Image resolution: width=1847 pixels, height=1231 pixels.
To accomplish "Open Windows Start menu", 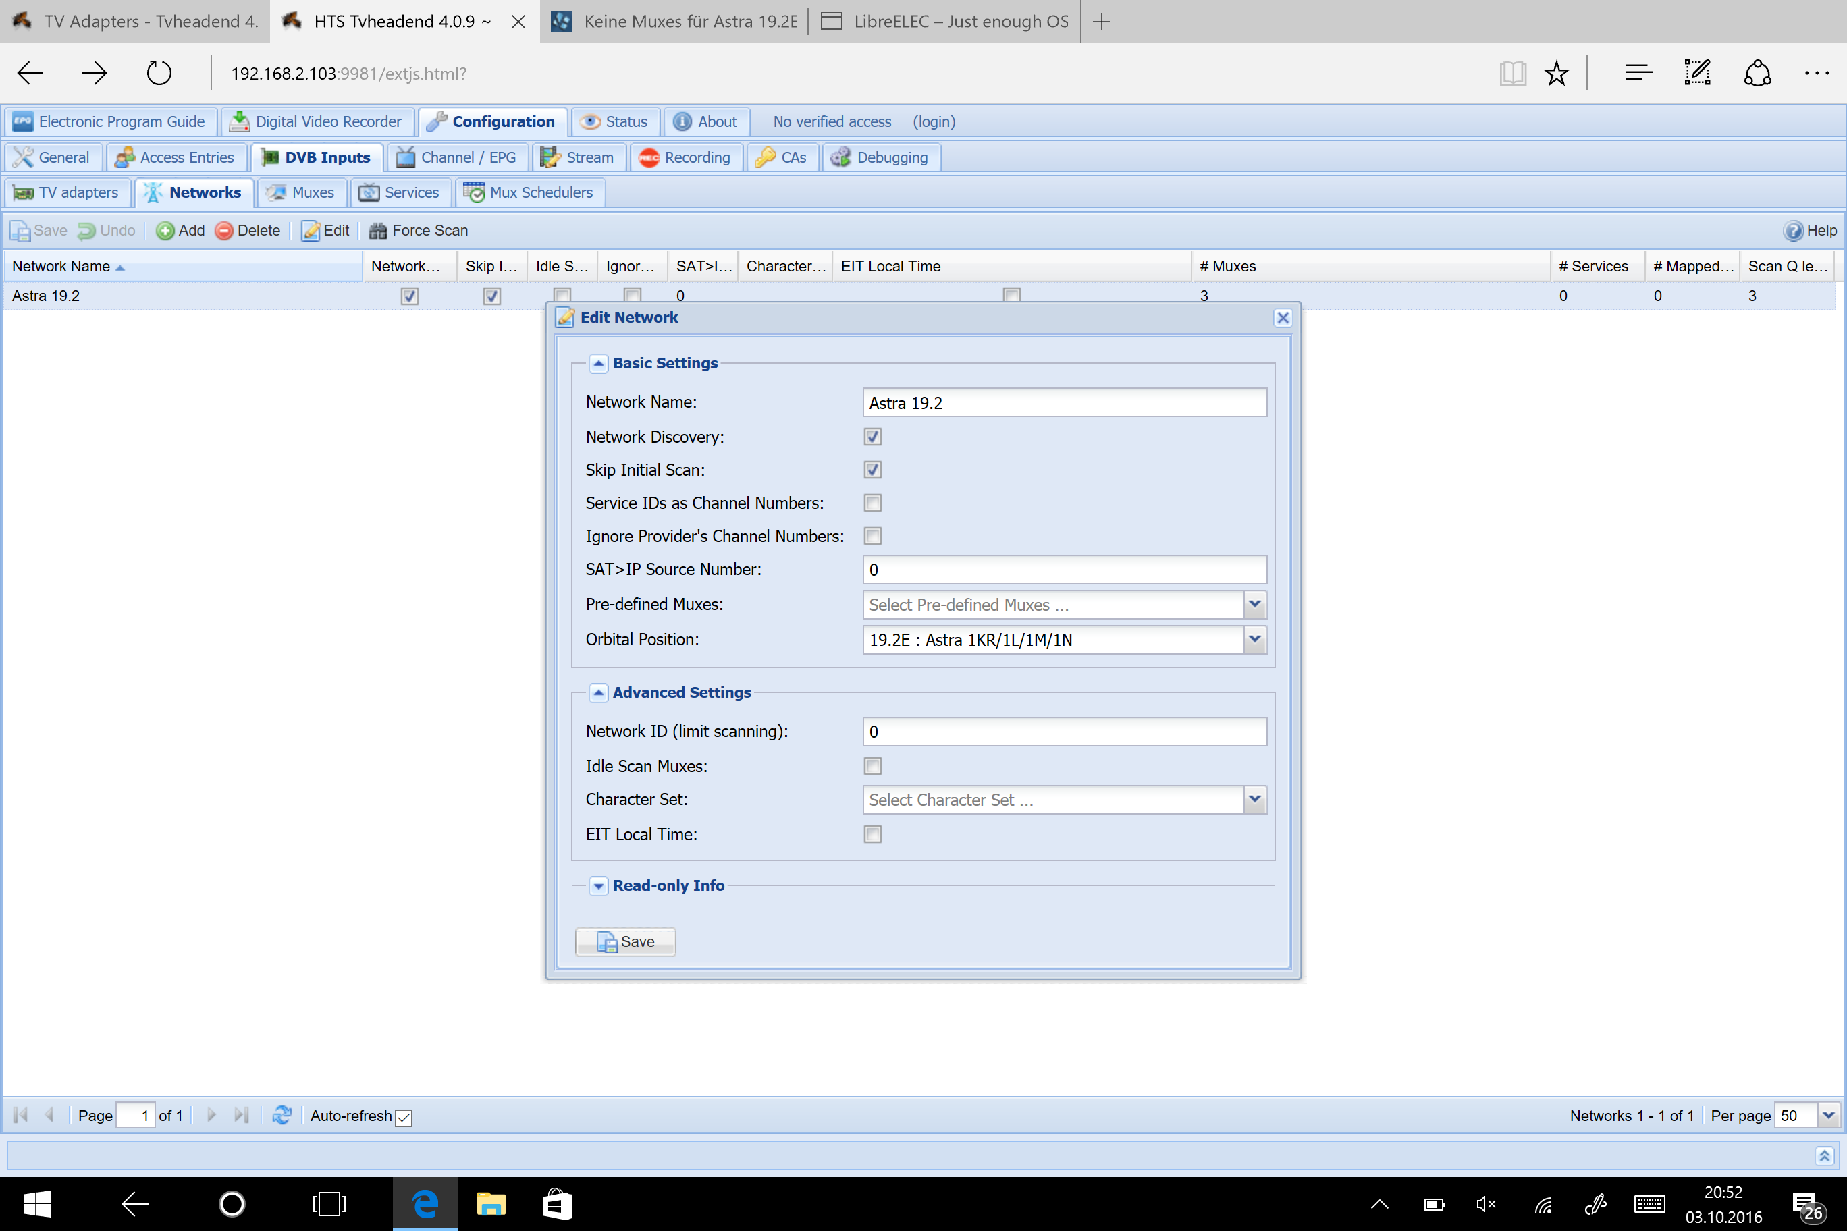I will (x=37, y=1203).
